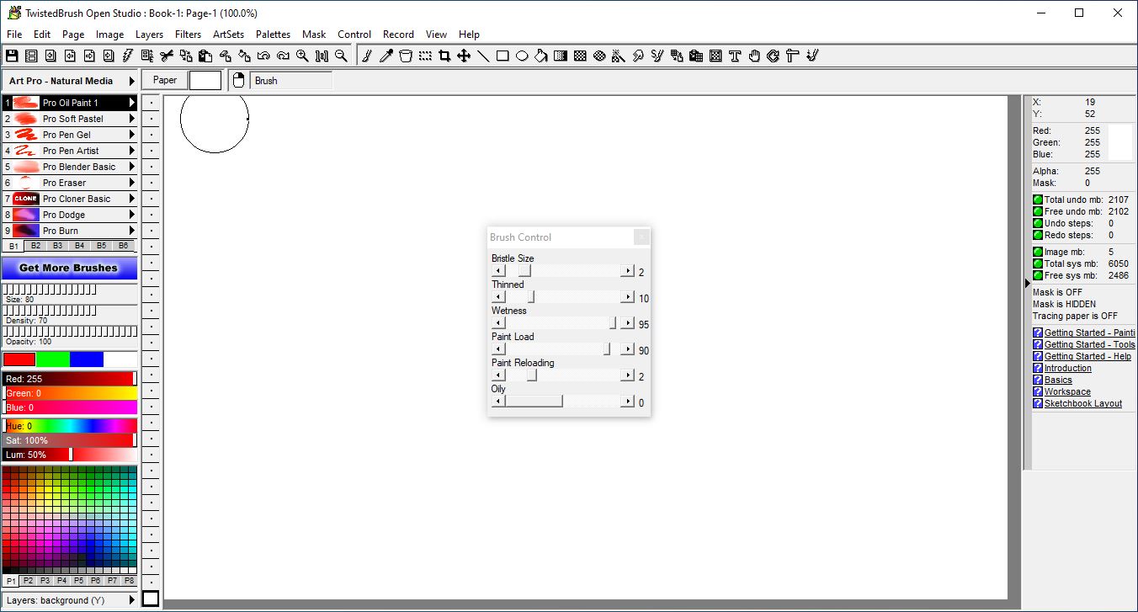Image resolution: width=1138 pixels, height=612 pixels.
Task: Select the Rectangle shape tool
Action: tap(503, 56)
